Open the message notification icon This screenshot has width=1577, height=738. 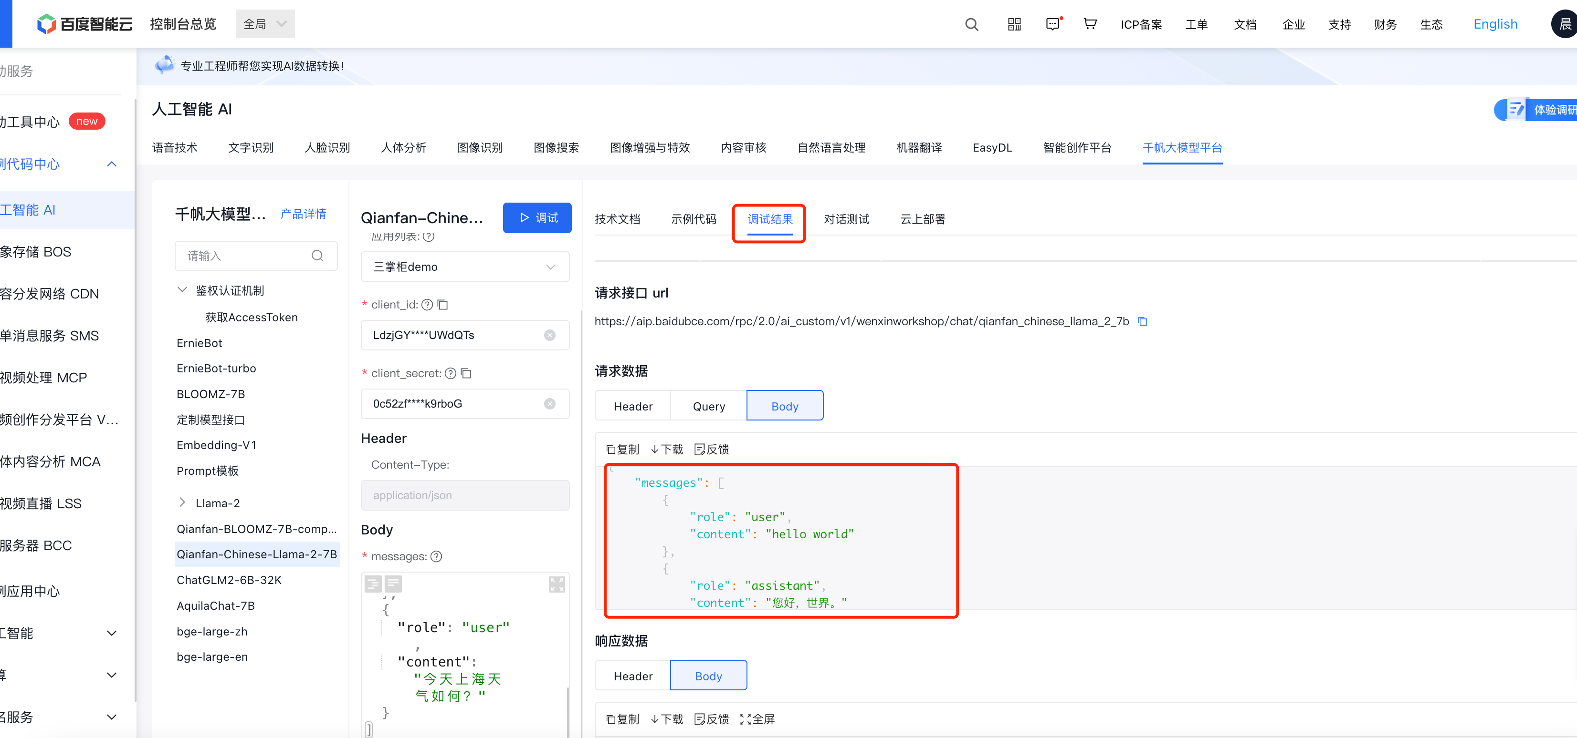1052,24
